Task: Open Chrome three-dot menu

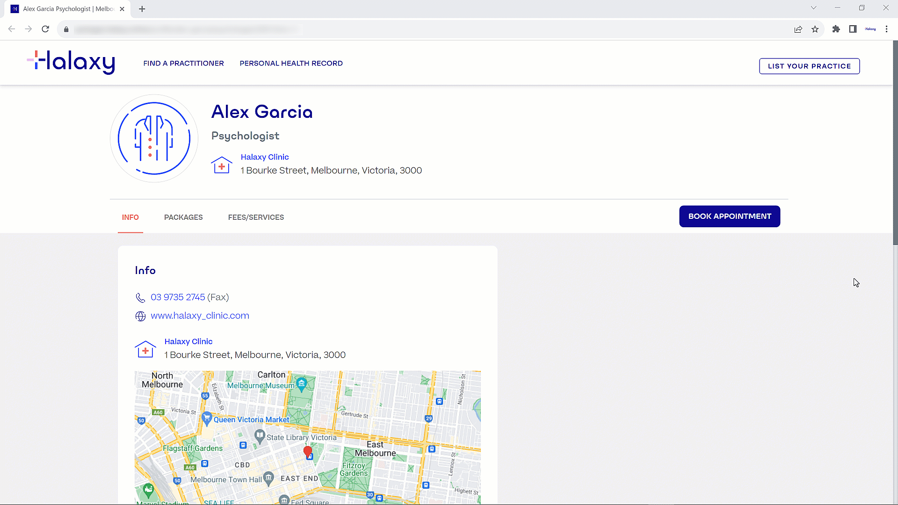Action: (887, 29)
